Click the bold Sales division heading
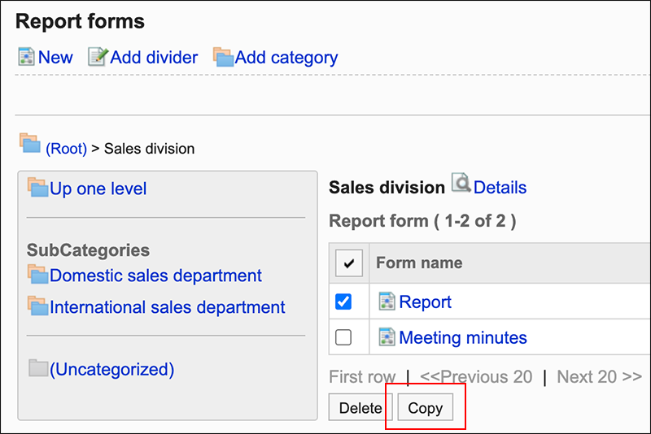Viewport: 651px width, 434px height. tap(387, 188)
